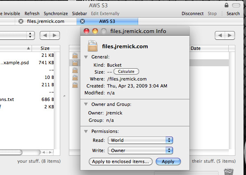Switch to the files.jremick.com tab

pos(46,21)
